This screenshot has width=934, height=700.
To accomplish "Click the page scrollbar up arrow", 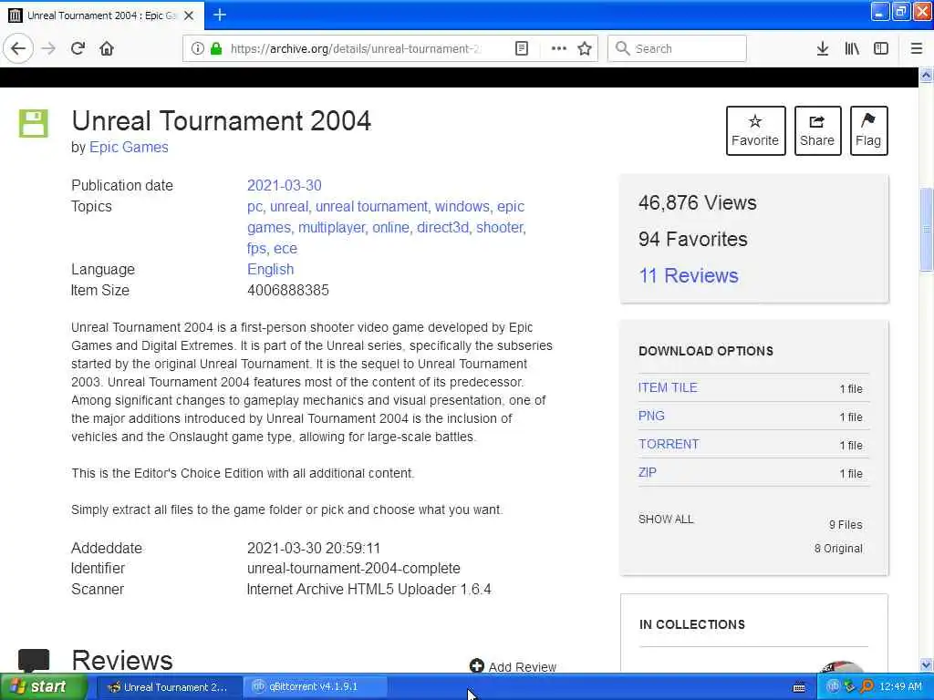I will click(926, 75).
